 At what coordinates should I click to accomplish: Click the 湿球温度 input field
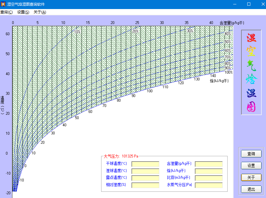145,171
